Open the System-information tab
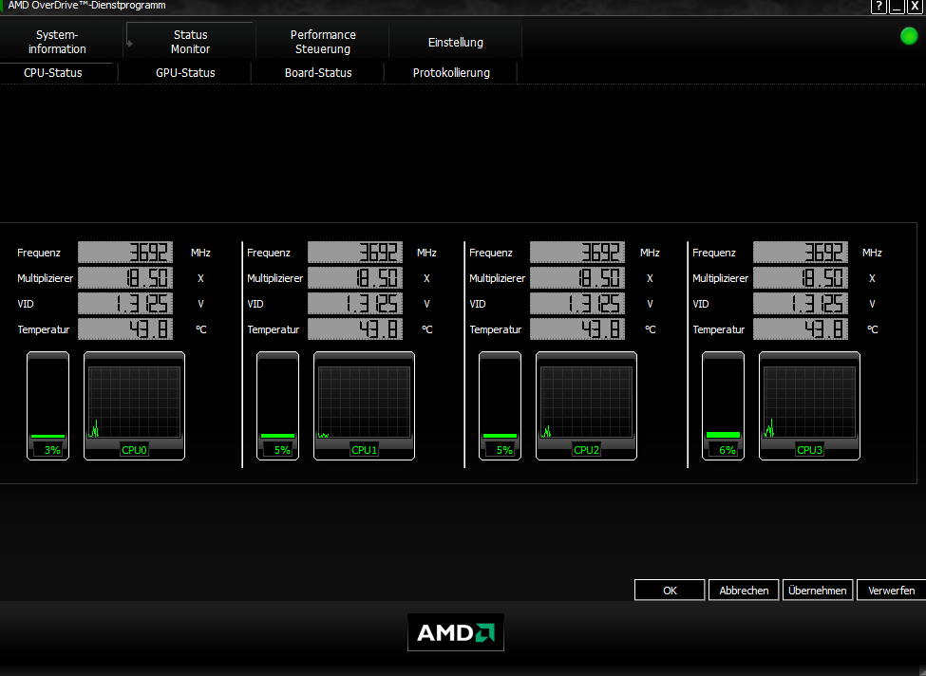Image resolution: width=926 pixels, height=676 pixels. pyautogui.click(x=57, y=42)
